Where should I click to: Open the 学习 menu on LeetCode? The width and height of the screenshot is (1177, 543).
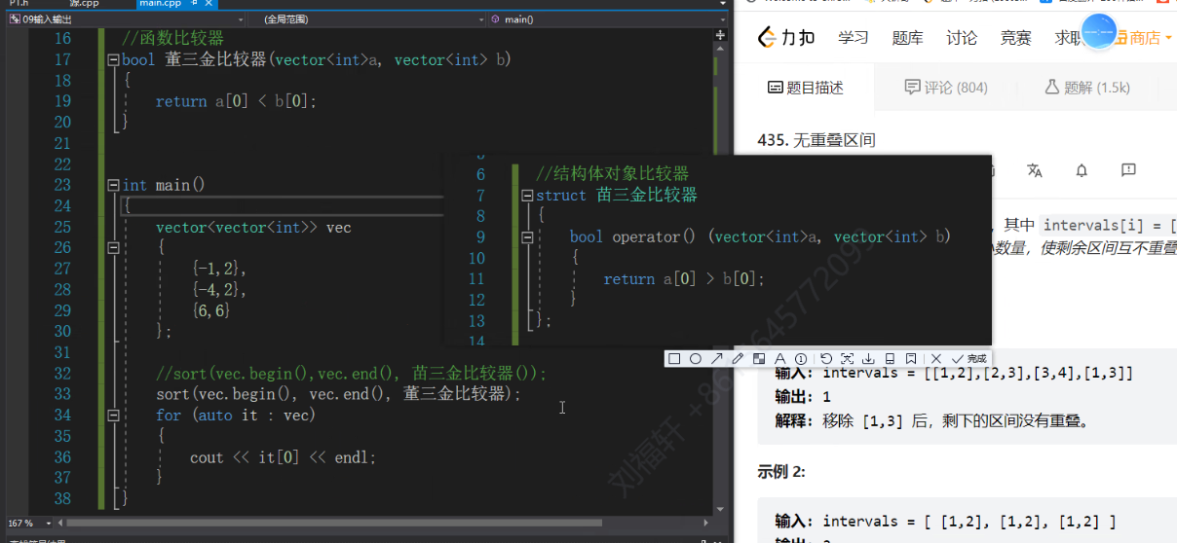pos(853,38)
